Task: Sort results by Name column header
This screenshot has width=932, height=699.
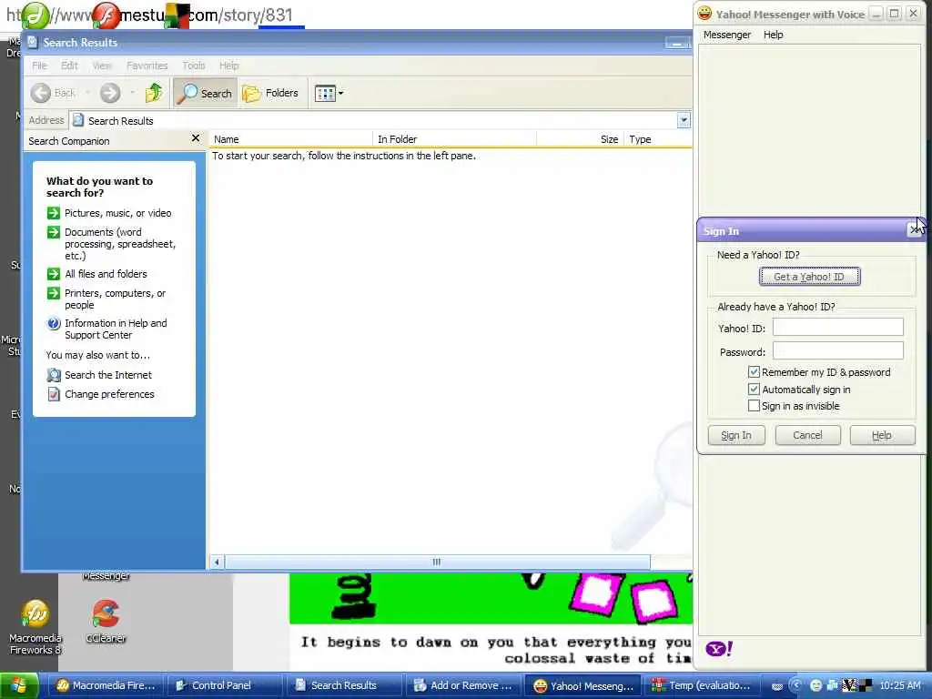Action: (290, 139)
